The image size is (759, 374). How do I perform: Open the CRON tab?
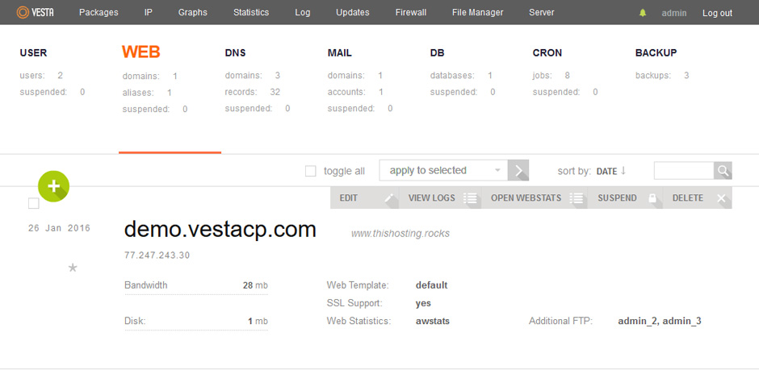(547, 53)
